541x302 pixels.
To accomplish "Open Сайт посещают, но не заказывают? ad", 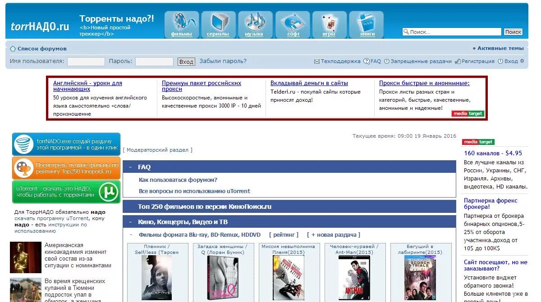I will click(x=495, y=265).
